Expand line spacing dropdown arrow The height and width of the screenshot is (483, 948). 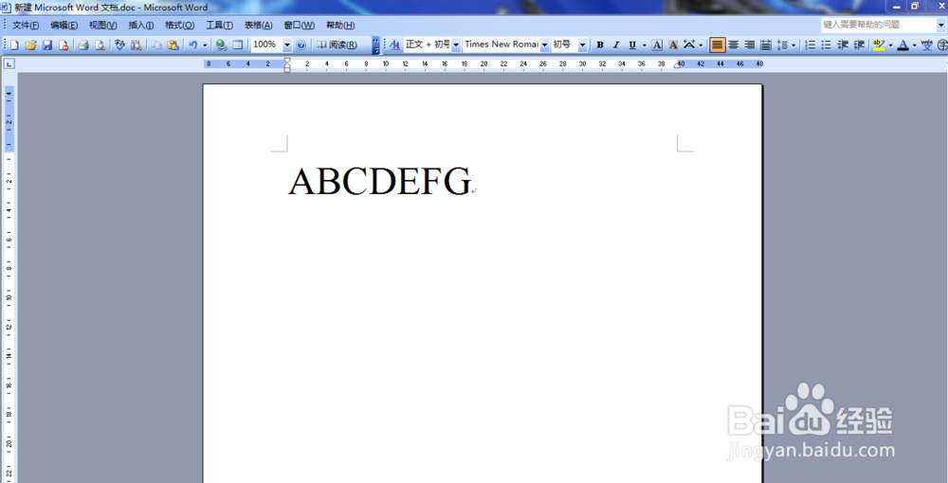793,45
